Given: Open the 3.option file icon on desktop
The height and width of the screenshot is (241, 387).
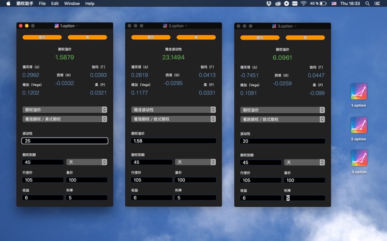Looking at the screenshot, I should pyautogui.click(x=358, y=158).
